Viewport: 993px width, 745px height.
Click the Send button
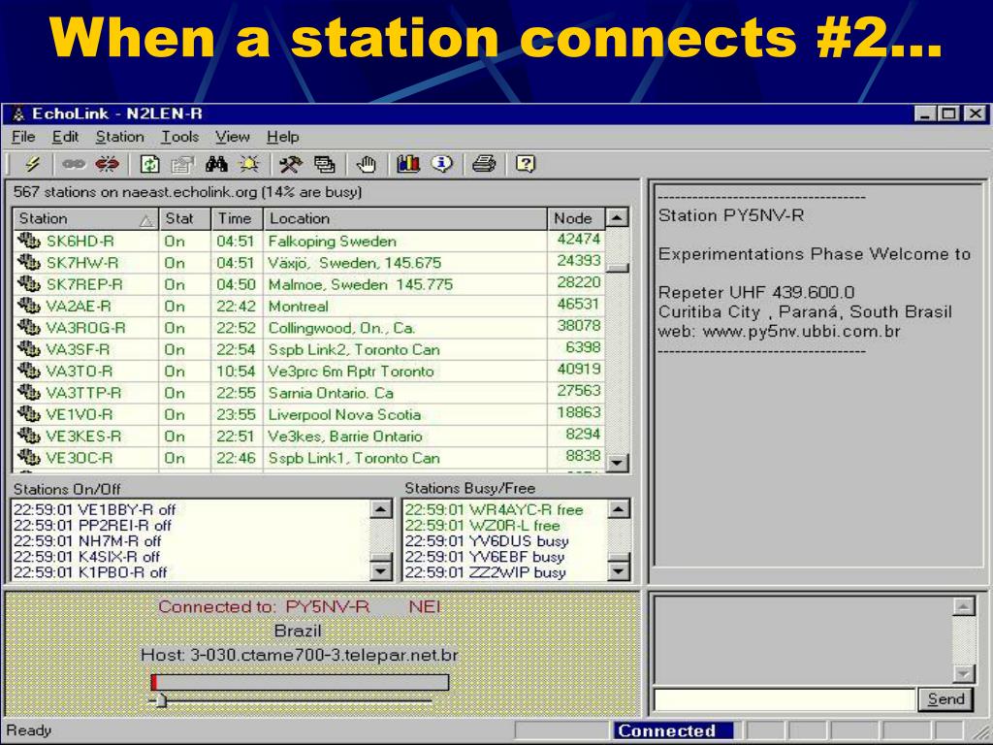click(945, 699)
